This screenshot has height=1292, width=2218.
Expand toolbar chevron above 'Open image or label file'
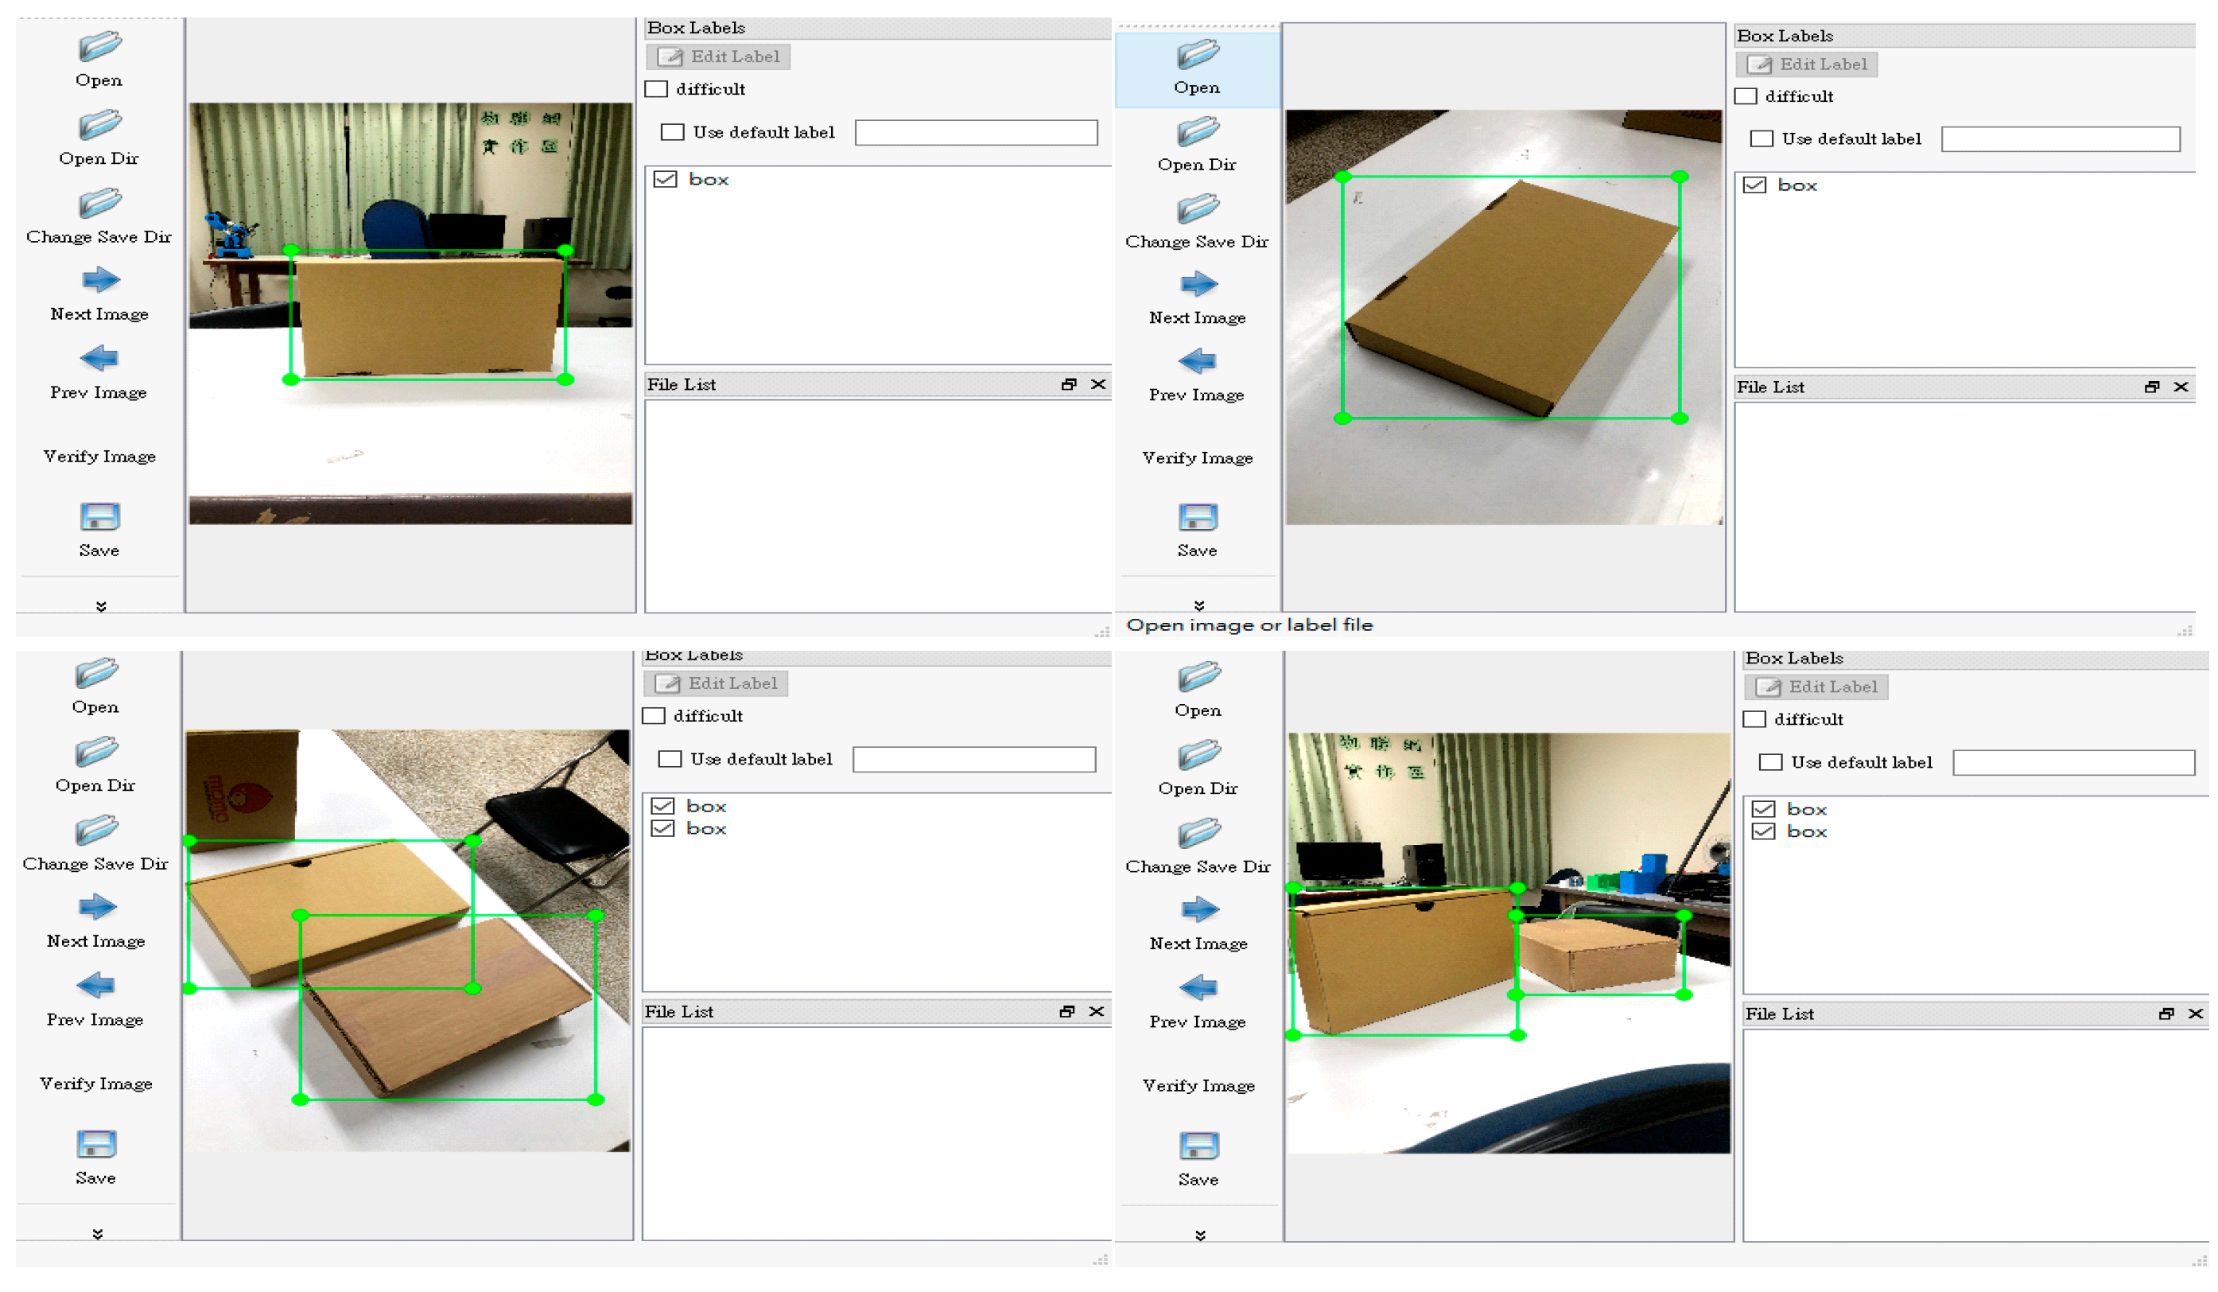[1198, 605]
